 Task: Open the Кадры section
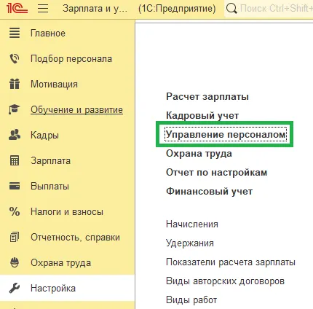[x=44, y=136]
